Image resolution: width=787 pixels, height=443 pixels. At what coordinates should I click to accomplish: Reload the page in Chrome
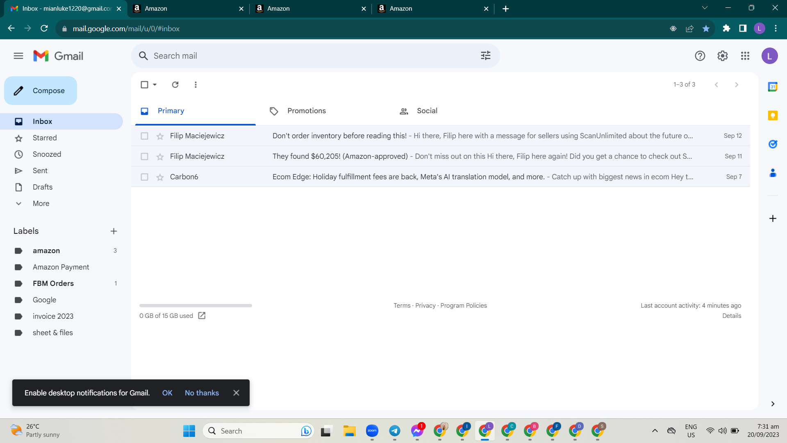point(44,28)
